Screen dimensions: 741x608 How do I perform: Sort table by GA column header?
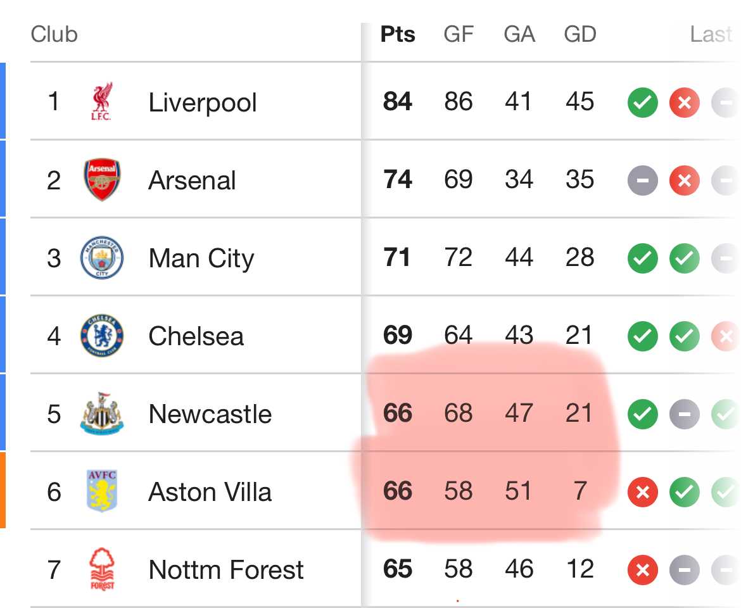coord(519,34)
